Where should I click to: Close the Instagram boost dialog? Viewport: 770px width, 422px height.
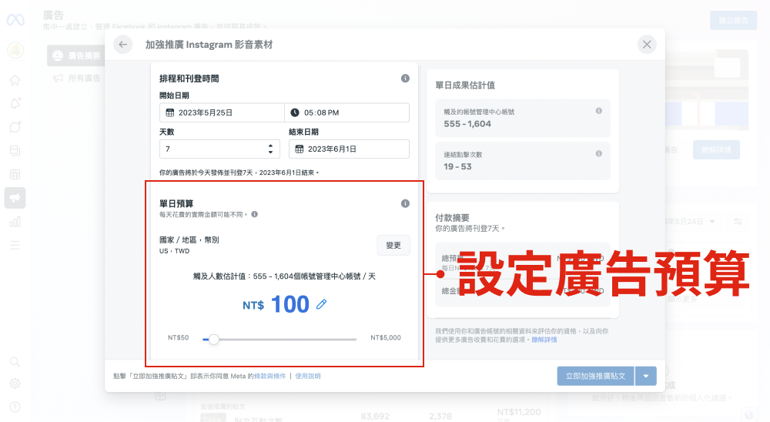[x=647, y=45]
